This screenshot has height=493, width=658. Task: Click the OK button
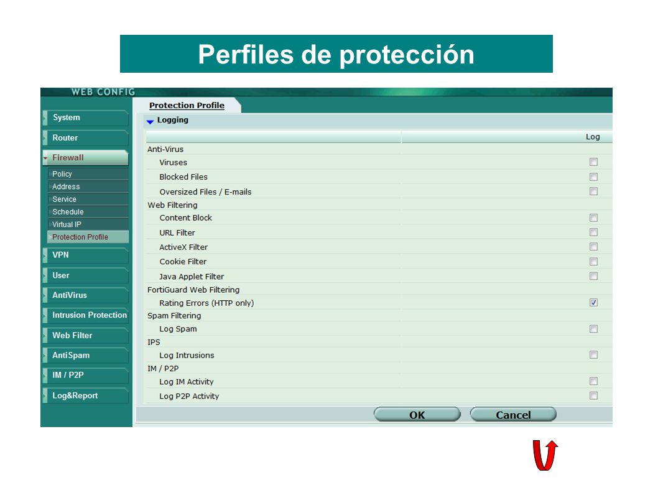(417, 415)
